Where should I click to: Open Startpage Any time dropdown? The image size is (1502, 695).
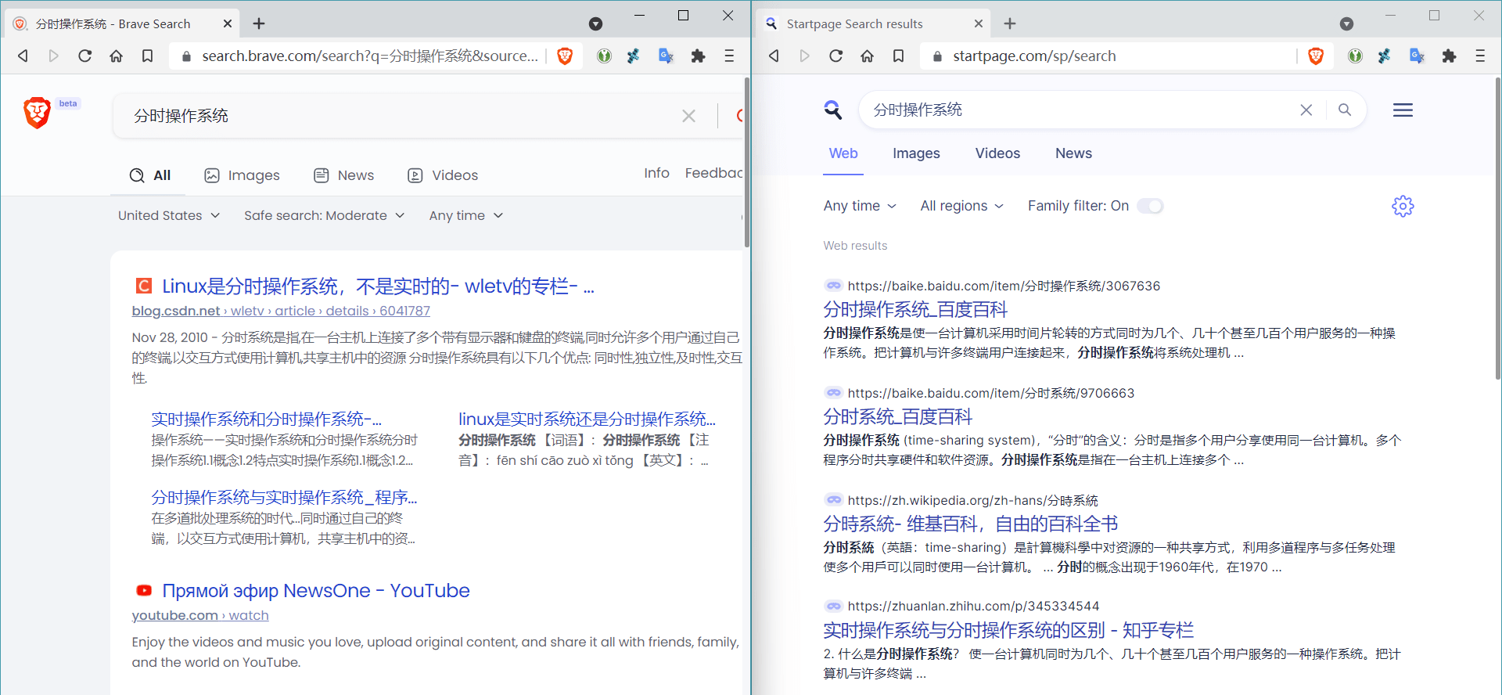(860, 206)
